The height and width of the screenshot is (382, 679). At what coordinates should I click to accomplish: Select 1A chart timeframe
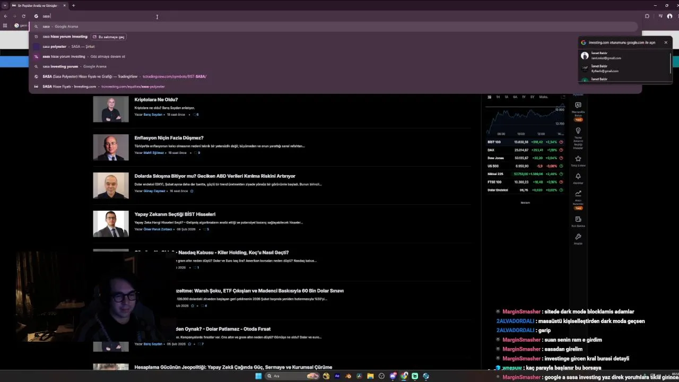coord(507,97)
